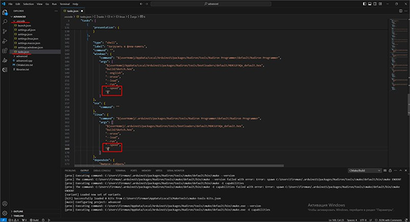Expand the TIMELINE section

click(36, 216)
